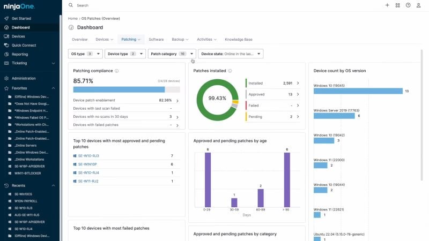Screen dimensions: 429x241
Task: Open recent AUS-SE-W11-RJ5
Action: tap(27, 215)
